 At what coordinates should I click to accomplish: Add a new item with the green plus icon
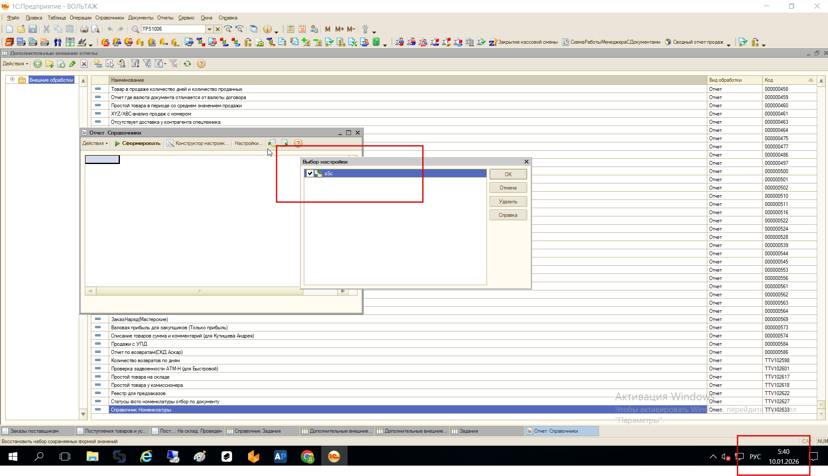point(38,64)
